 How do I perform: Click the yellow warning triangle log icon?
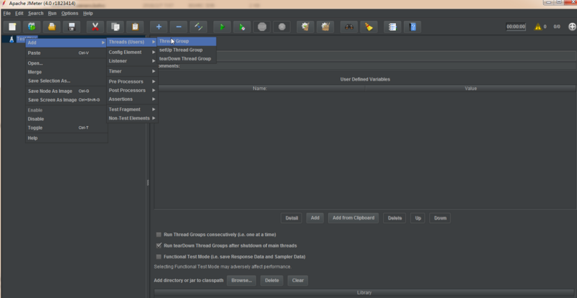tap(538, 27)
